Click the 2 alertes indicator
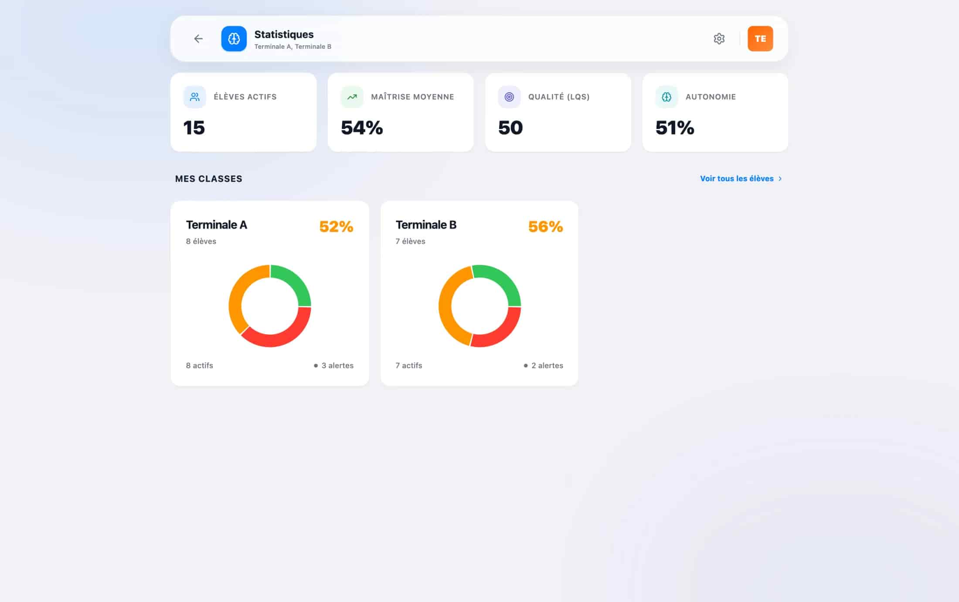 (x=543, y=366)
